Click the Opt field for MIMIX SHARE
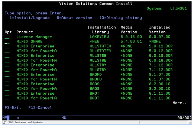Screen dimensions: 193x126 pos(7,42)
